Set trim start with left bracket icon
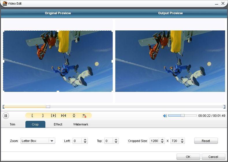The image size is (228, 162). pos(32,115)
